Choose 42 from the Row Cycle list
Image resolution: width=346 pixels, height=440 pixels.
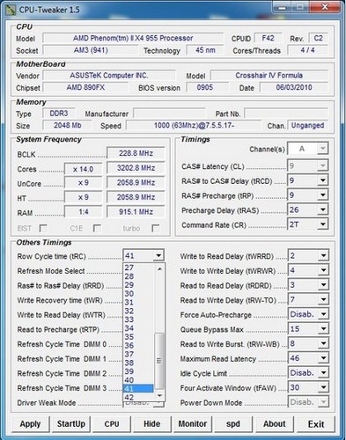(x=139, y=397)
